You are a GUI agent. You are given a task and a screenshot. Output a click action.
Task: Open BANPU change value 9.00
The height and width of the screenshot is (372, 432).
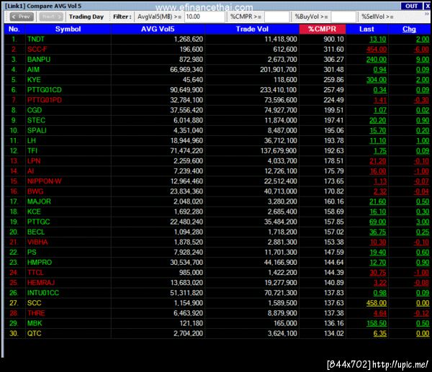(x=423, y=60)
